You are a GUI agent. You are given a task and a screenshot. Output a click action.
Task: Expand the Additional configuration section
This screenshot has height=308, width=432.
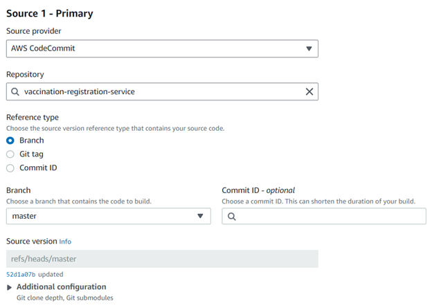coord(61,287)
